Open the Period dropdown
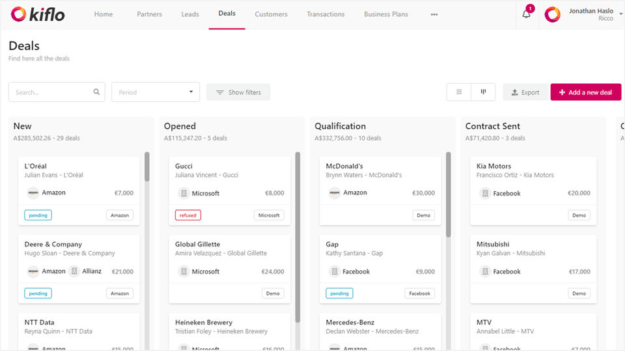 [156, 92]
